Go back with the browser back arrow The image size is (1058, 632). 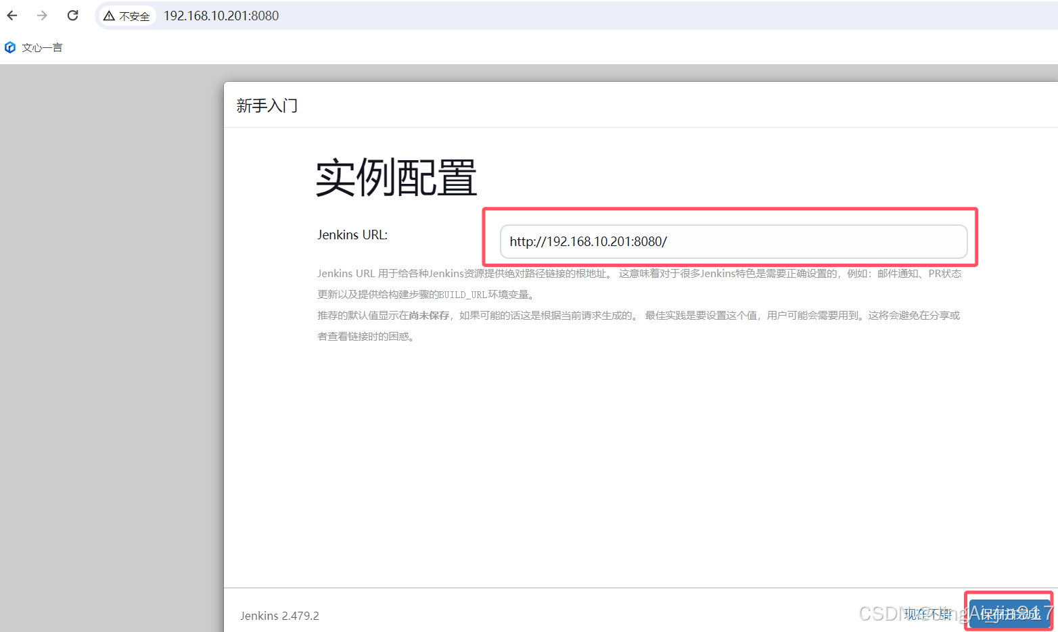[x=12, y=15]
